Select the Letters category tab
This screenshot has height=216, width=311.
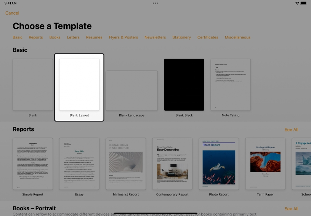73,37
